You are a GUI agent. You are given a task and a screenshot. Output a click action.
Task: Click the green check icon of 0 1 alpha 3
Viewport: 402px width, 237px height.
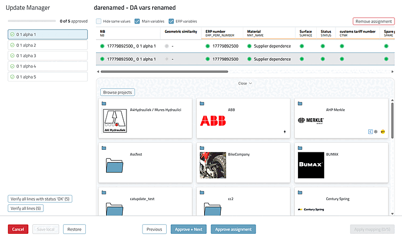click(x=12, y=56)
